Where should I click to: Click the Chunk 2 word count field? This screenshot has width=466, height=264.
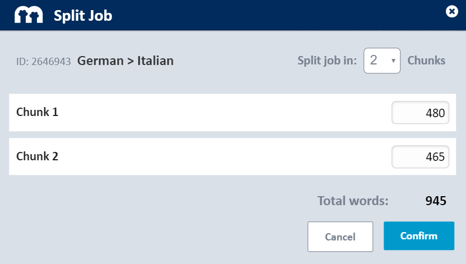[420, 157]
